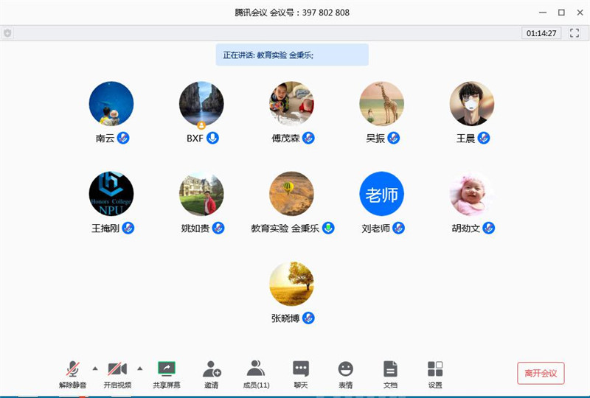The height and width of the screenshot is (398, 590).
Task: Click muted mic icon next to 刘老师
Action: point(398,228)
